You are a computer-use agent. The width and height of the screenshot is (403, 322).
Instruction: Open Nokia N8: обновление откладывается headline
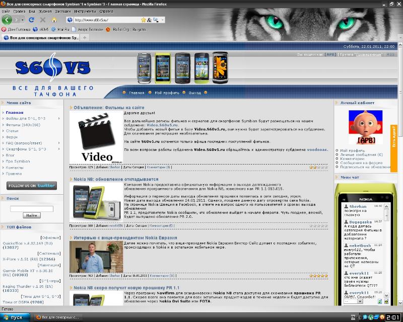click(x=116, y=179)
